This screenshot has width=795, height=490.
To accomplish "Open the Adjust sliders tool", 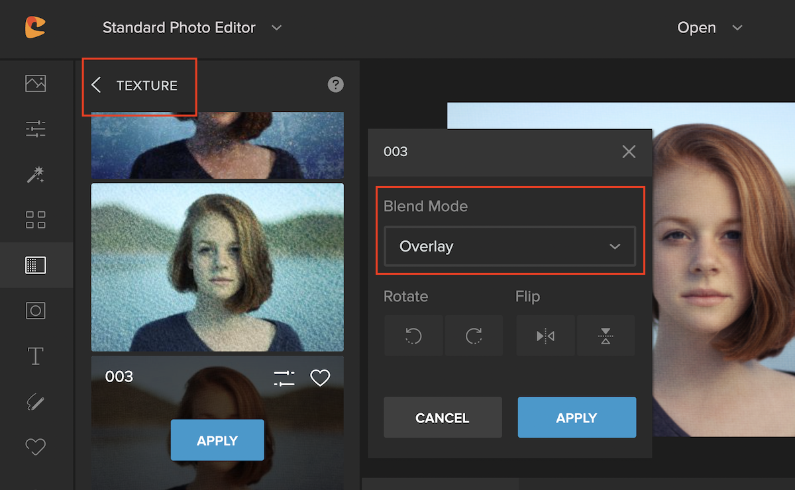I will tap(35, 128).
